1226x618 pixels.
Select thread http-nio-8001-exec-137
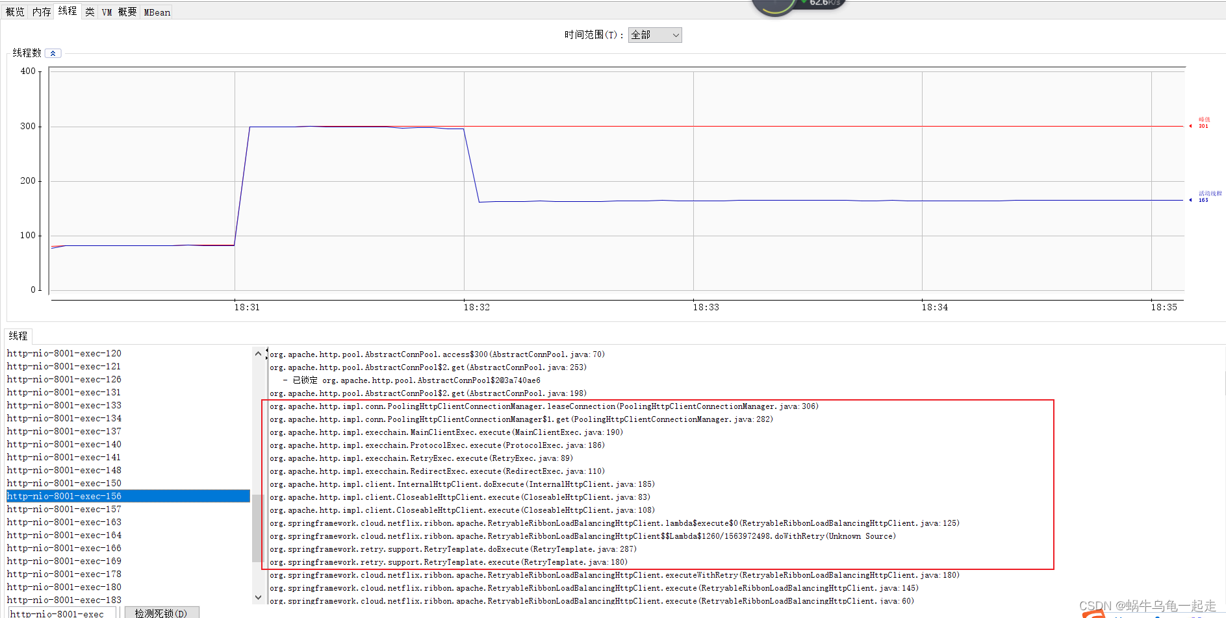(x=128, y=431)
